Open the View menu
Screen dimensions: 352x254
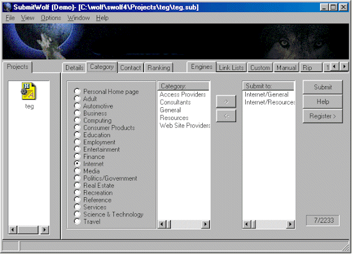click(x=28, y=18)
